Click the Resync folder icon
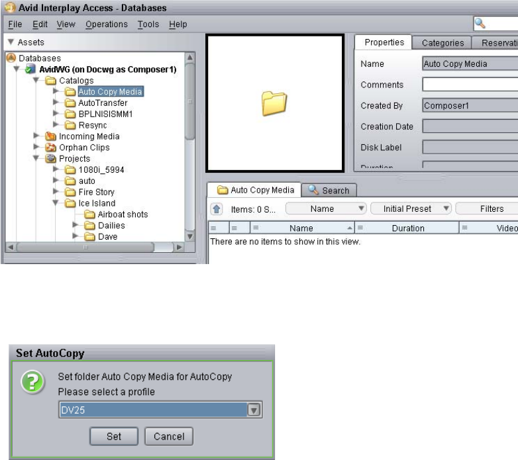Image resolution: width=518 pixels, height=460 pixels. (x=70, y=125)
